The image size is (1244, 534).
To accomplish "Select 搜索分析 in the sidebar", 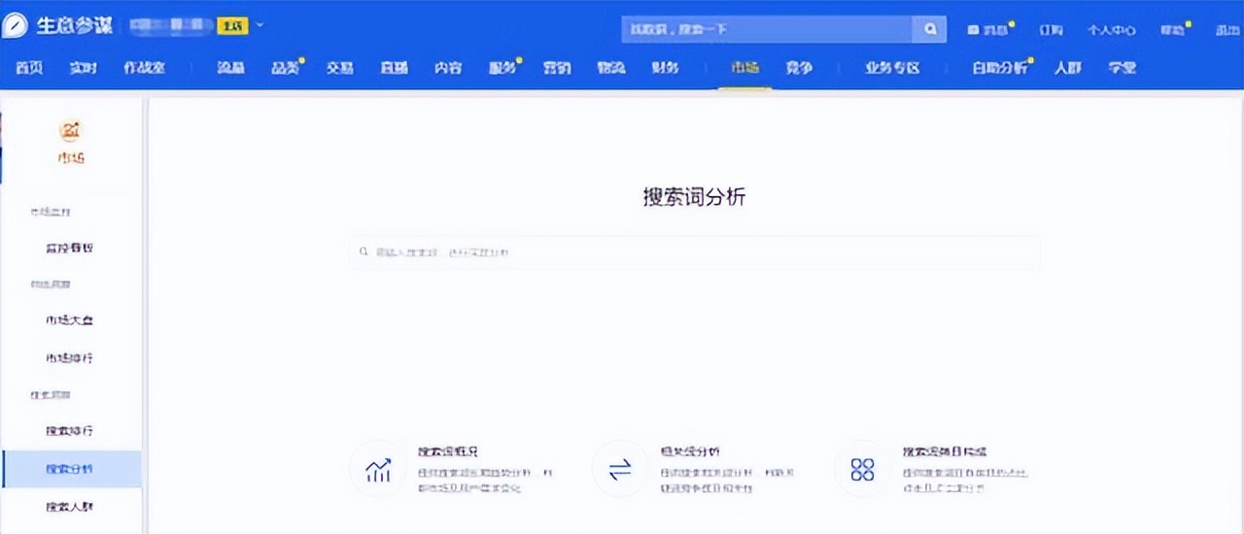I will 72,469.
